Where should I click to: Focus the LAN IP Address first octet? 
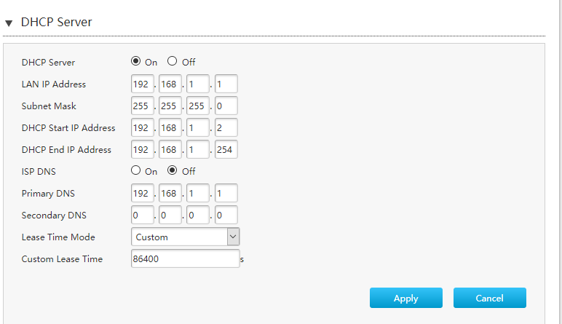[x=142, y=84]
